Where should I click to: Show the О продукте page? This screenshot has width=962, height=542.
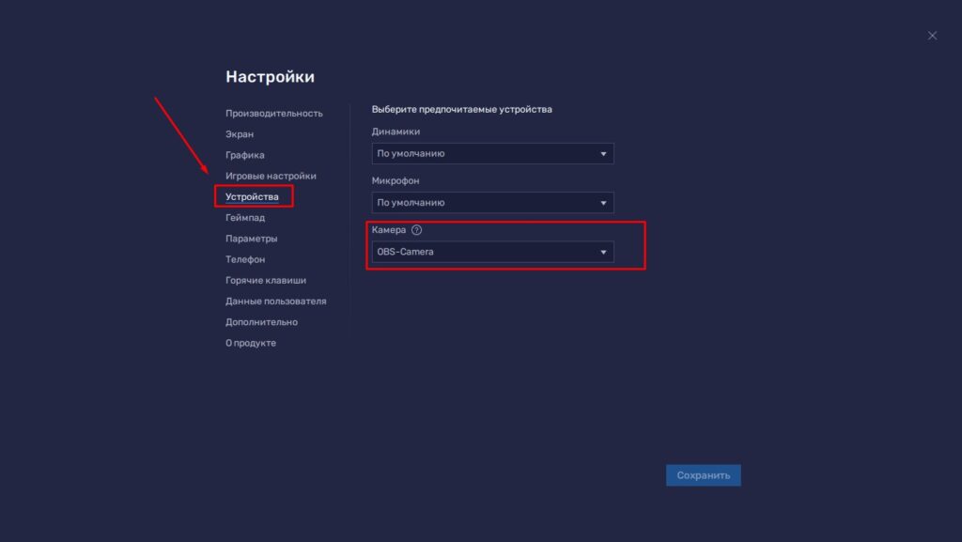click(x=250, y=343)
